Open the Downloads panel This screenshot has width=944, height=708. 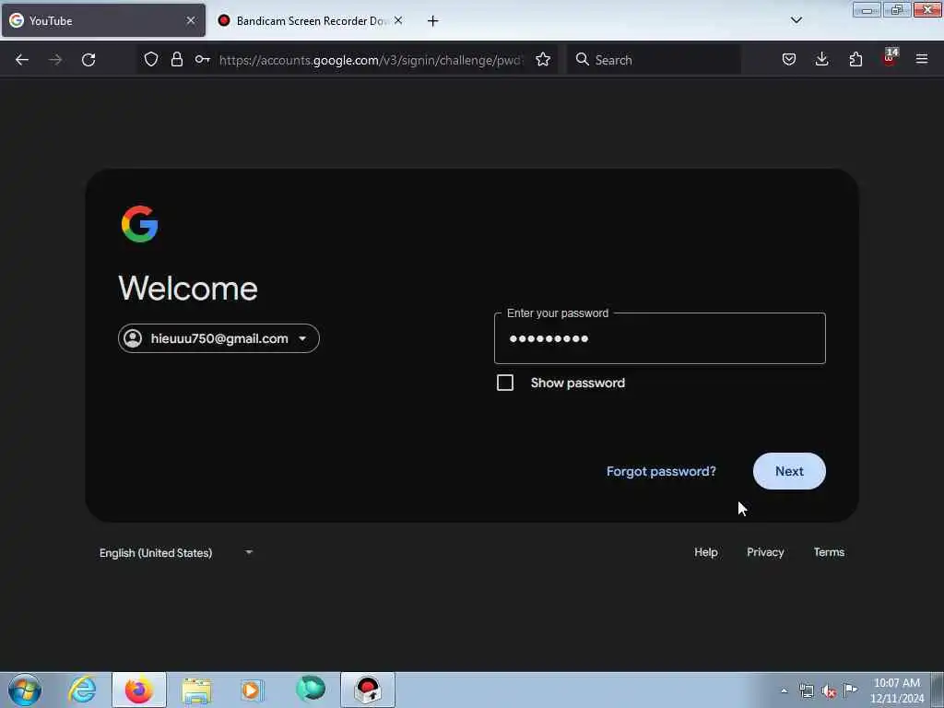pyautogui.click(x=821, y=59)
